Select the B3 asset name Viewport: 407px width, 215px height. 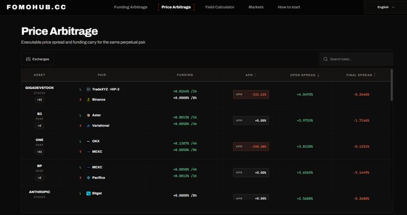click(x=40, y=113)
